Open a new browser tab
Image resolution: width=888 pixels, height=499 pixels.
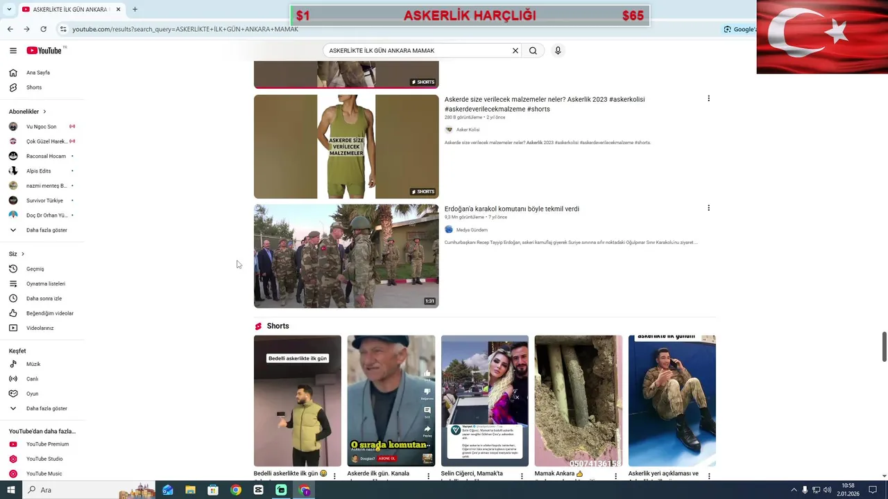(135, 10)
